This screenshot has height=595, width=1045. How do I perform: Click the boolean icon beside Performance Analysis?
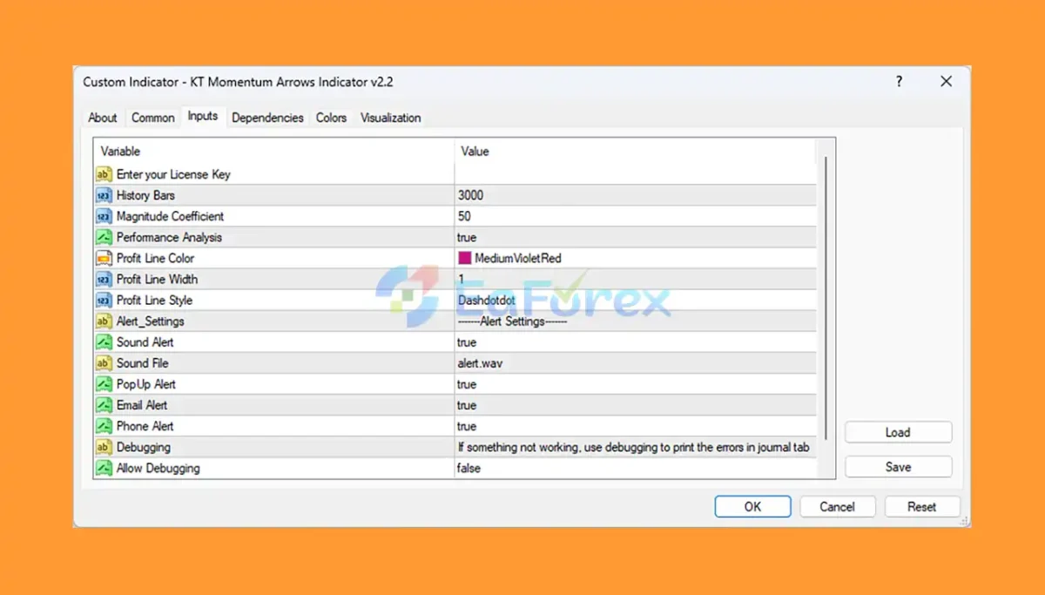(104, 237)
